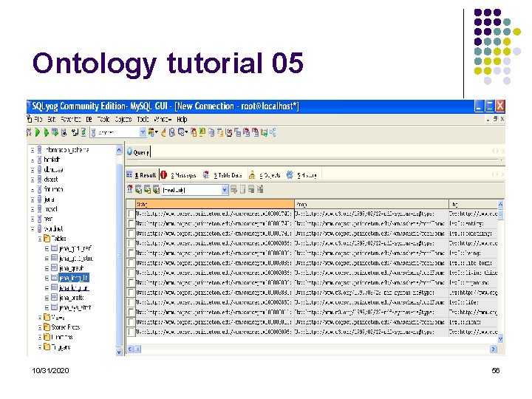Click the Triggers folder icon
Viewport: 532px width, 399px height.
pyautogui.click(x=47, y=347)
